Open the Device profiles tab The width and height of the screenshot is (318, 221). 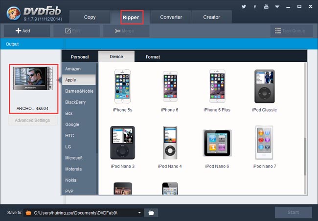116,57
